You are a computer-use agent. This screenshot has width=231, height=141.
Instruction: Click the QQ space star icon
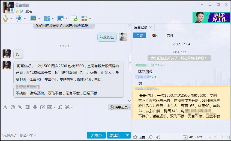(17, 11)
